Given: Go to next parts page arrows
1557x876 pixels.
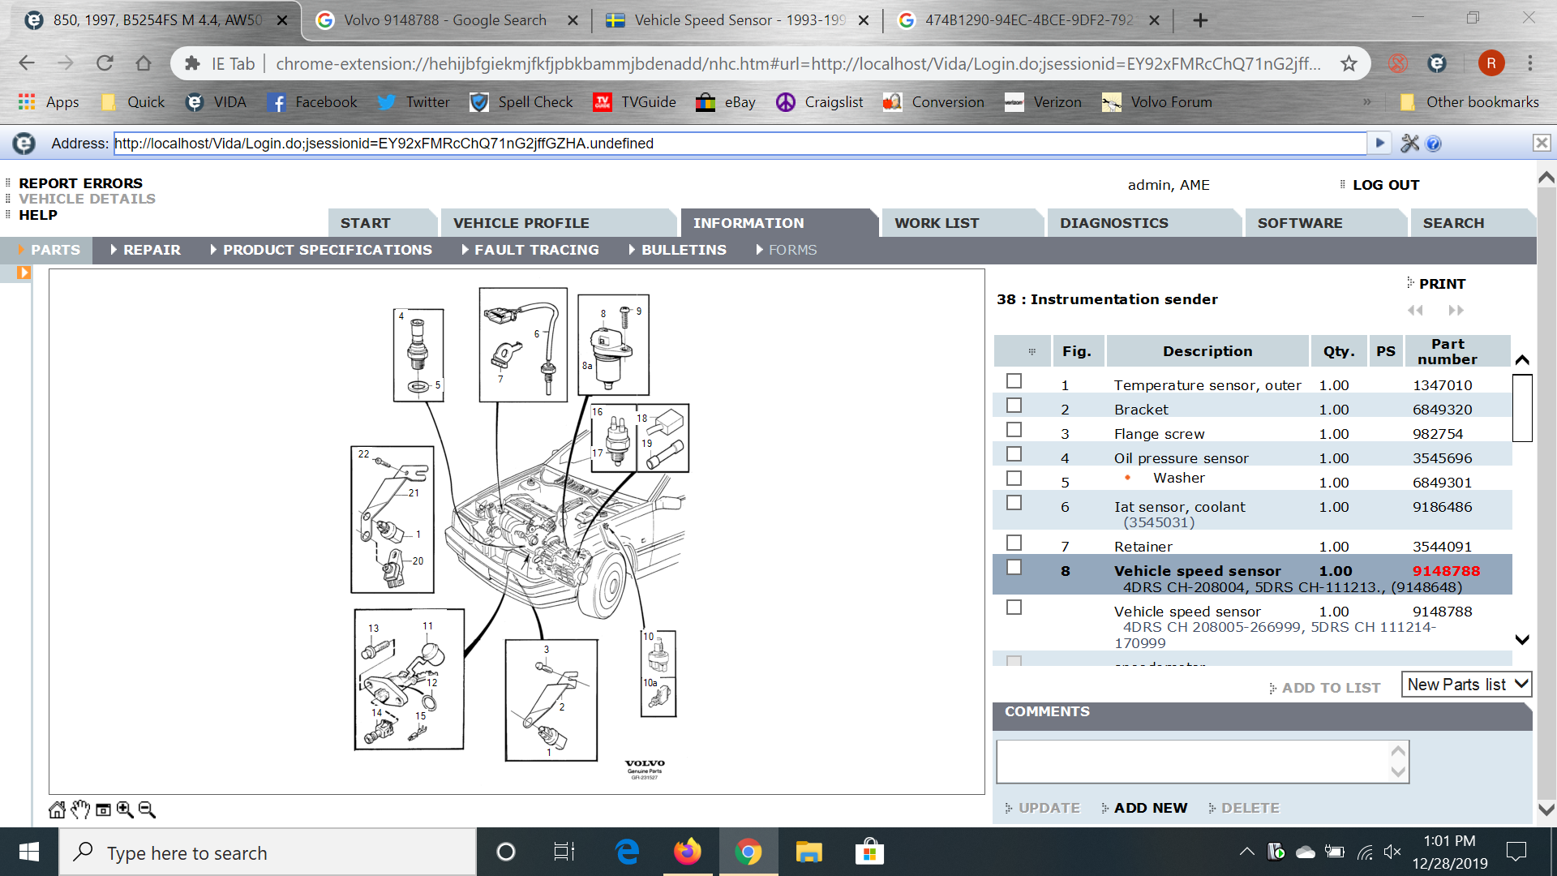Looking at the screenshot, I should tap(1456, 310).
